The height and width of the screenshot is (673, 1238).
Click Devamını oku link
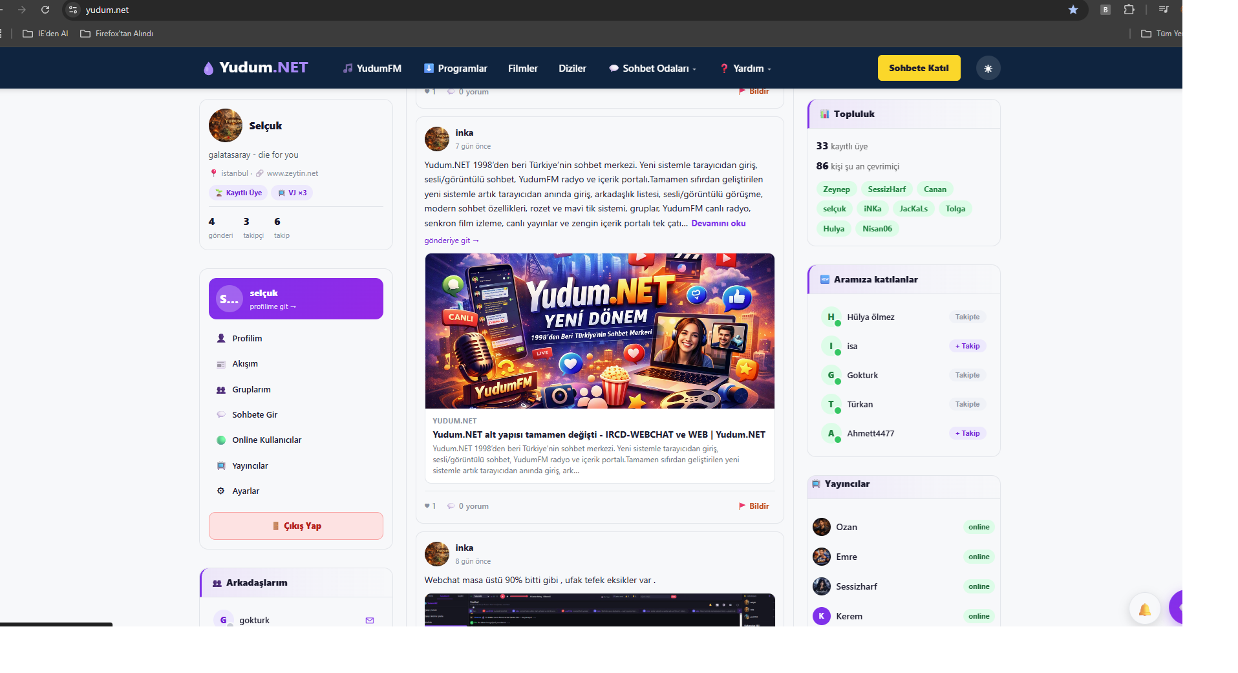(718, 223)
